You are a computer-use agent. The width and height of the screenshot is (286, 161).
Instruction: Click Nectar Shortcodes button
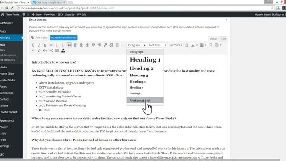click(x=63, y=38)
